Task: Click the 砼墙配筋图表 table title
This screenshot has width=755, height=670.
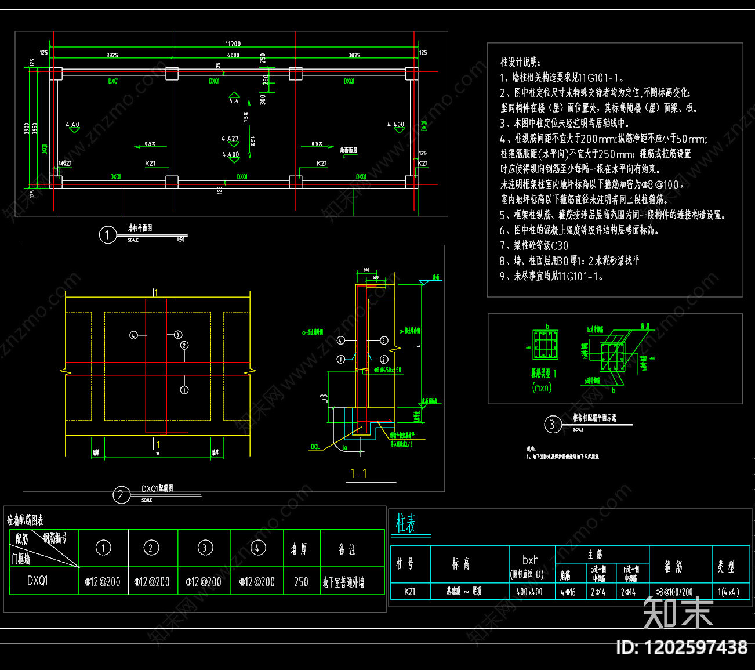Action: click(x=25, y=520)
